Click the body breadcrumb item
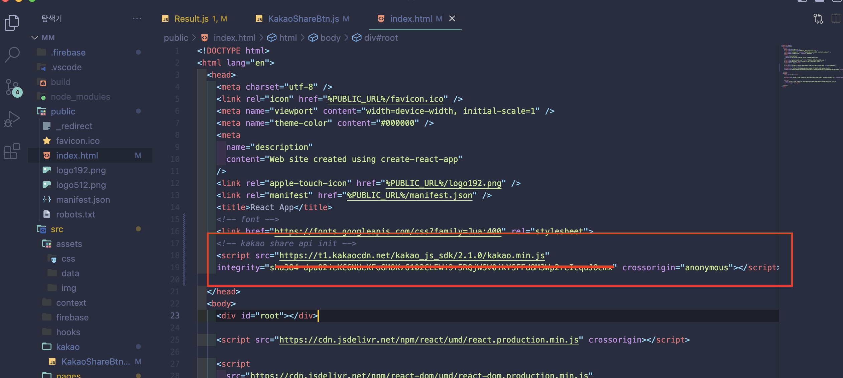This screenshot has height=378, width=843. [x=330, y=38]
